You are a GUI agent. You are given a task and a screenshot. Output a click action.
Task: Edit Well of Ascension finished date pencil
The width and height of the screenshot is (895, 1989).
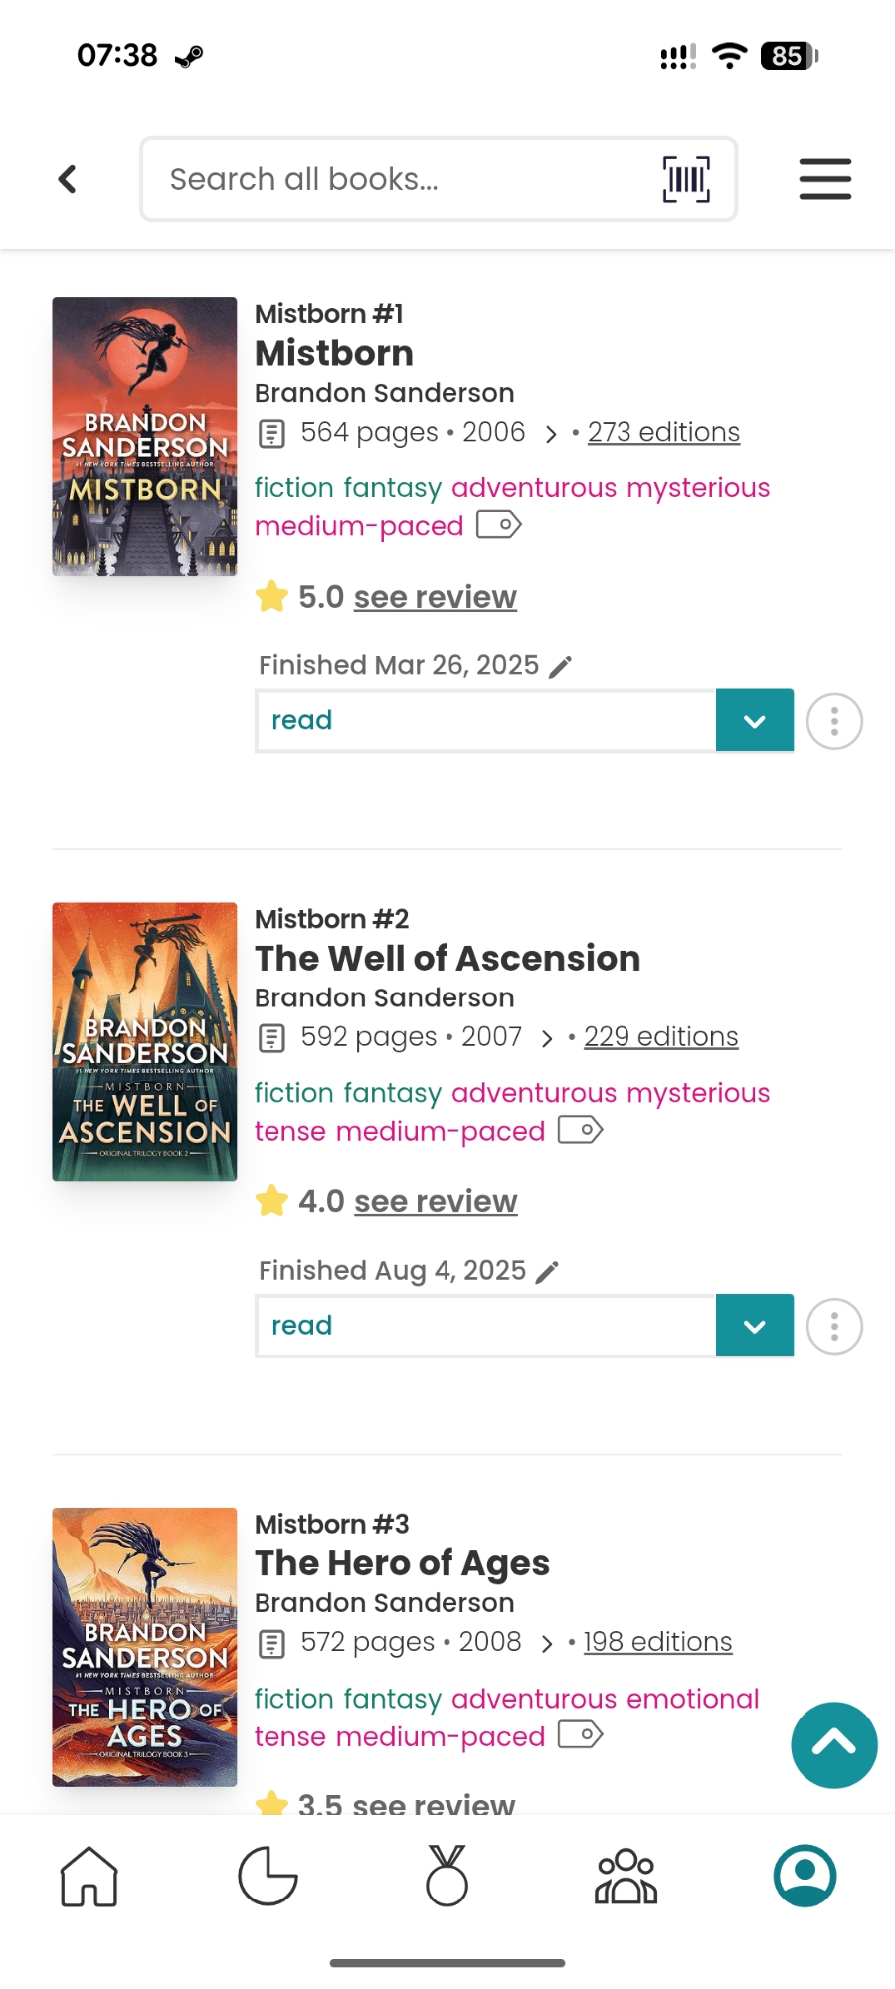point(548,1271)
